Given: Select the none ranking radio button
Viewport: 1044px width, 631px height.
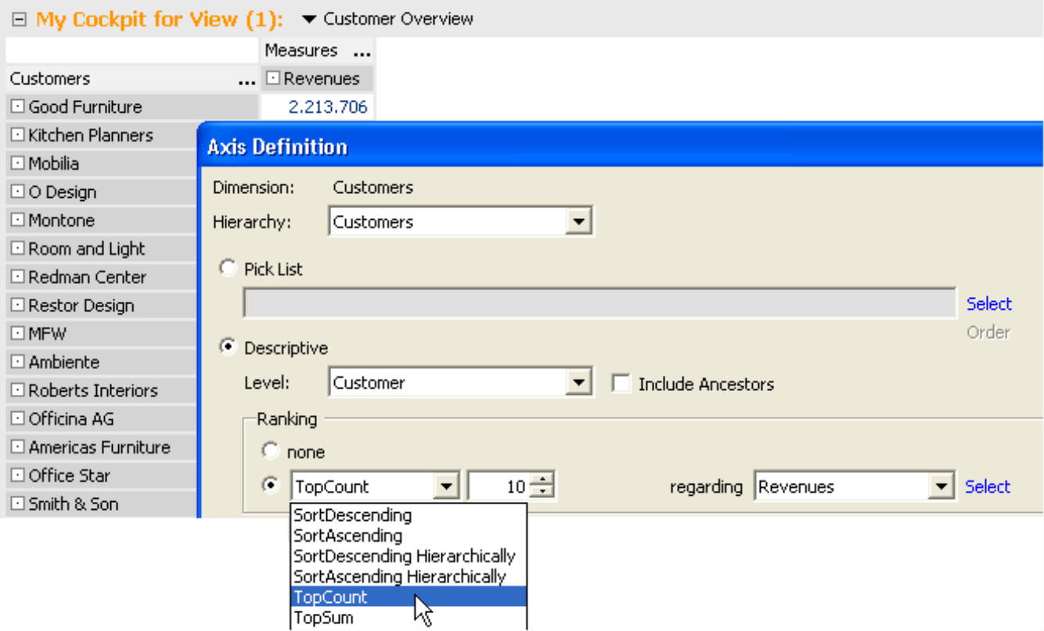Looking at the screenshot, I should click(270, 451).
